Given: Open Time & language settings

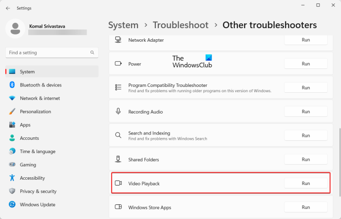Looking at the screenshot, I should (x=38, y=152).
